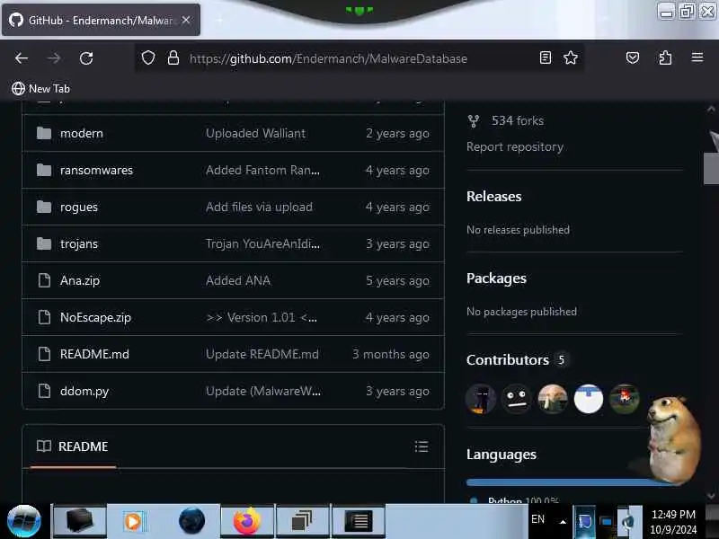Click the folder icon beside trojans
Screen dimensions: 719x539
44,243
